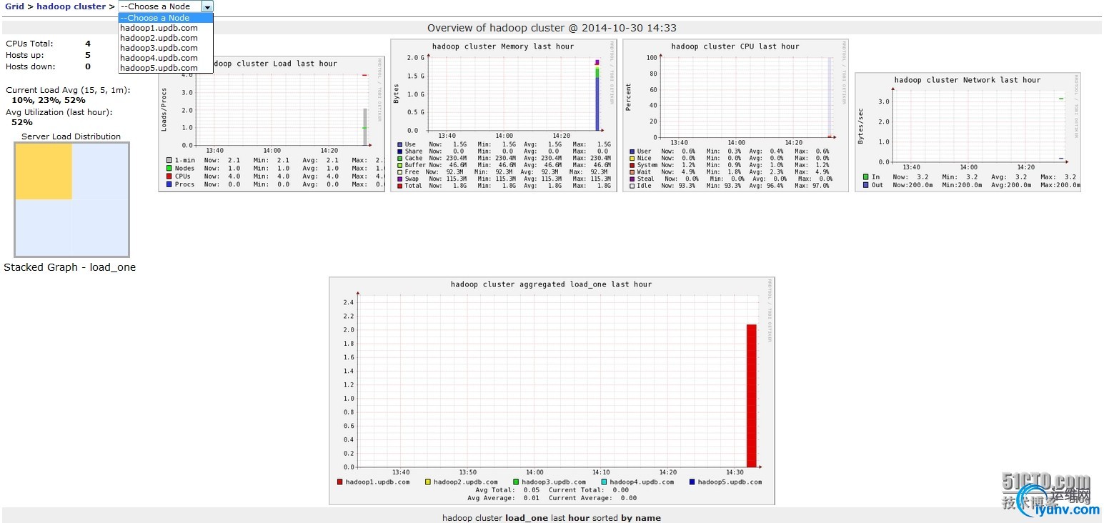
Task: Click the "Buffer" legend entry in Memory graph
Action: [x=411, y=165]
